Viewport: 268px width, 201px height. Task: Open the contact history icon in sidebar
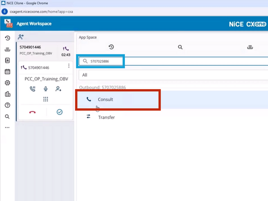click(7, 38)
